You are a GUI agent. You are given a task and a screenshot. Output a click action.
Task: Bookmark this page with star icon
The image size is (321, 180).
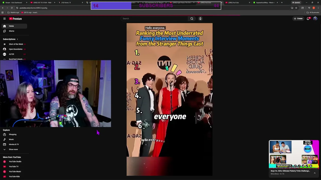pyautogui.click(x=296, y=8)
